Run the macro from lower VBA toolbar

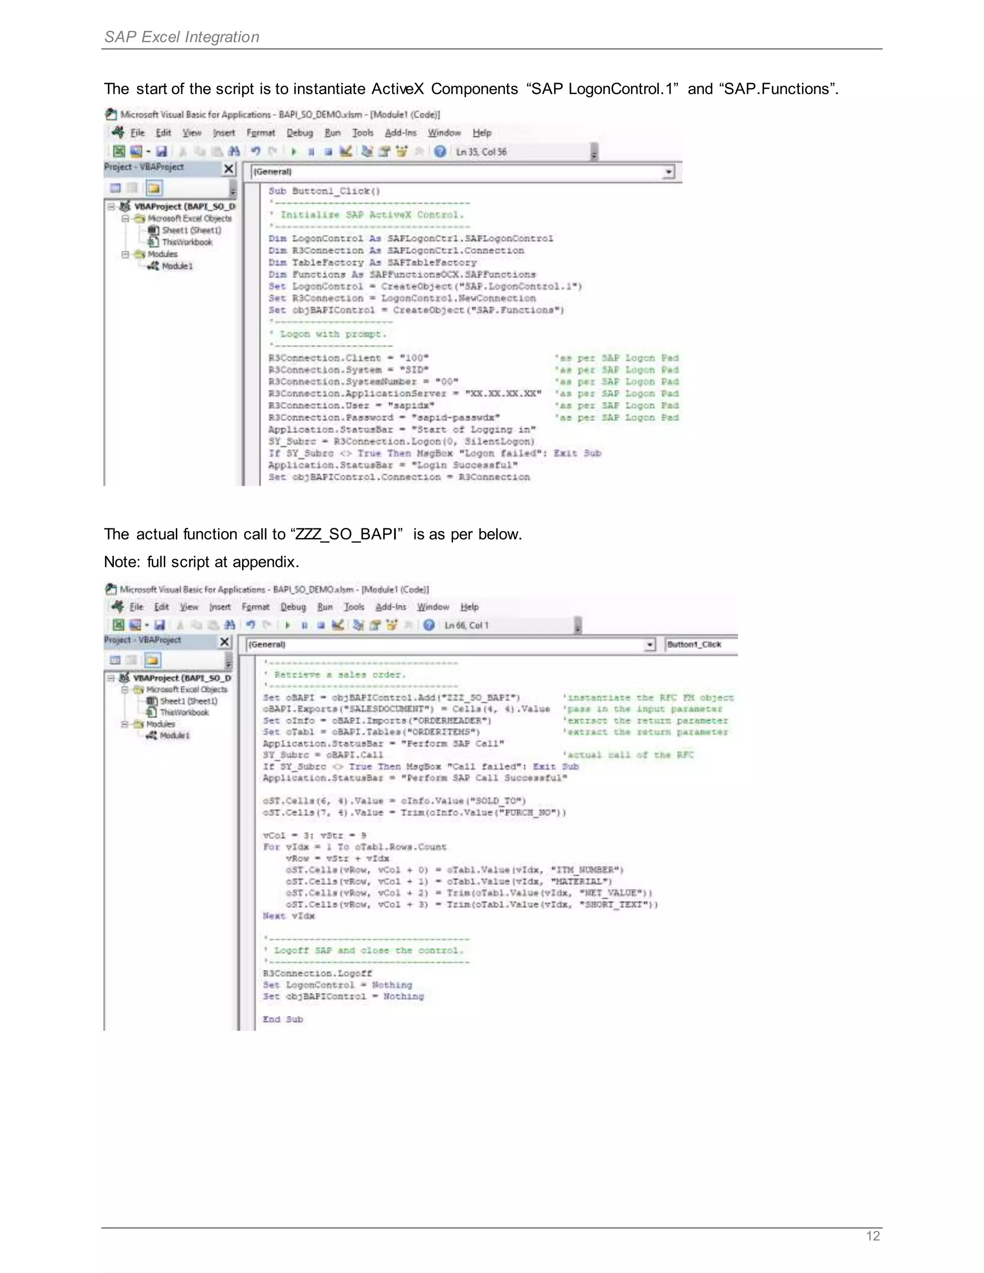[287, 625]
